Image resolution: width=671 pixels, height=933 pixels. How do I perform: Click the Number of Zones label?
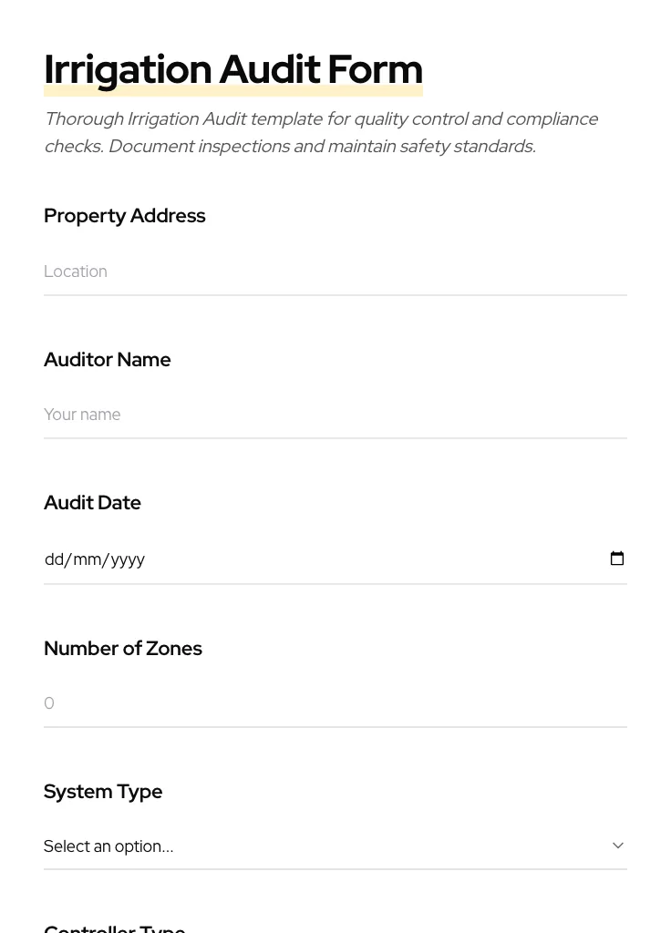(123, 649)
